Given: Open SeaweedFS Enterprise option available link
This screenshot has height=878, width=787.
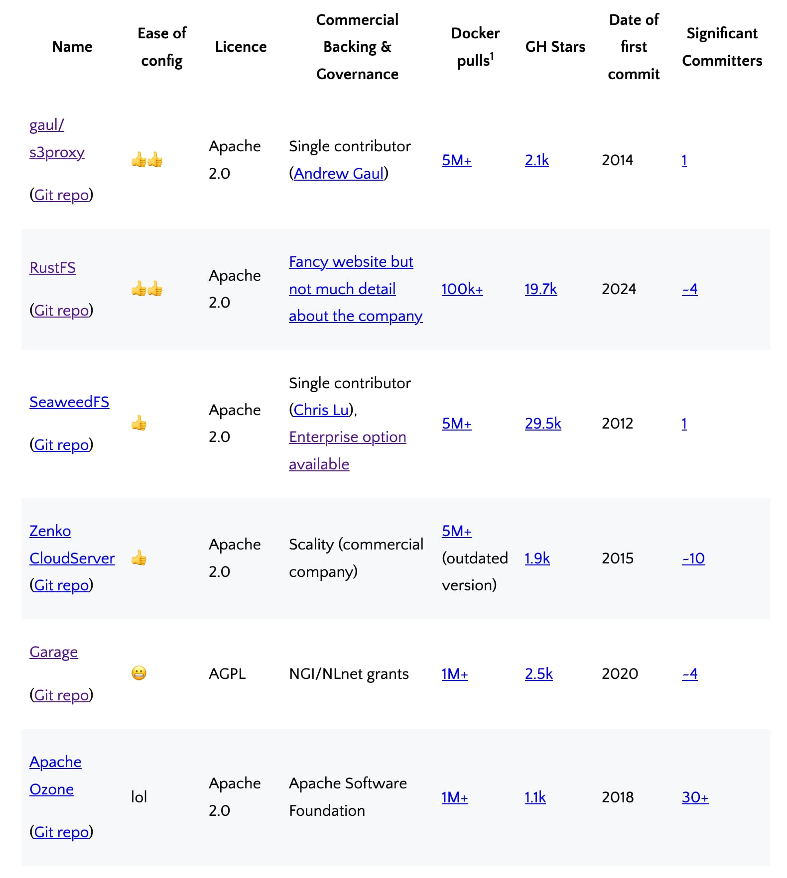Looking at the screenshot, I should (x=347, y=437).
